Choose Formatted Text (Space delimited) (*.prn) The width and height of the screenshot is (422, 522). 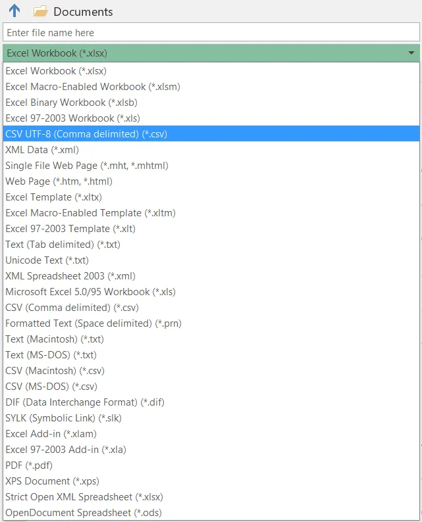[211, 323]
